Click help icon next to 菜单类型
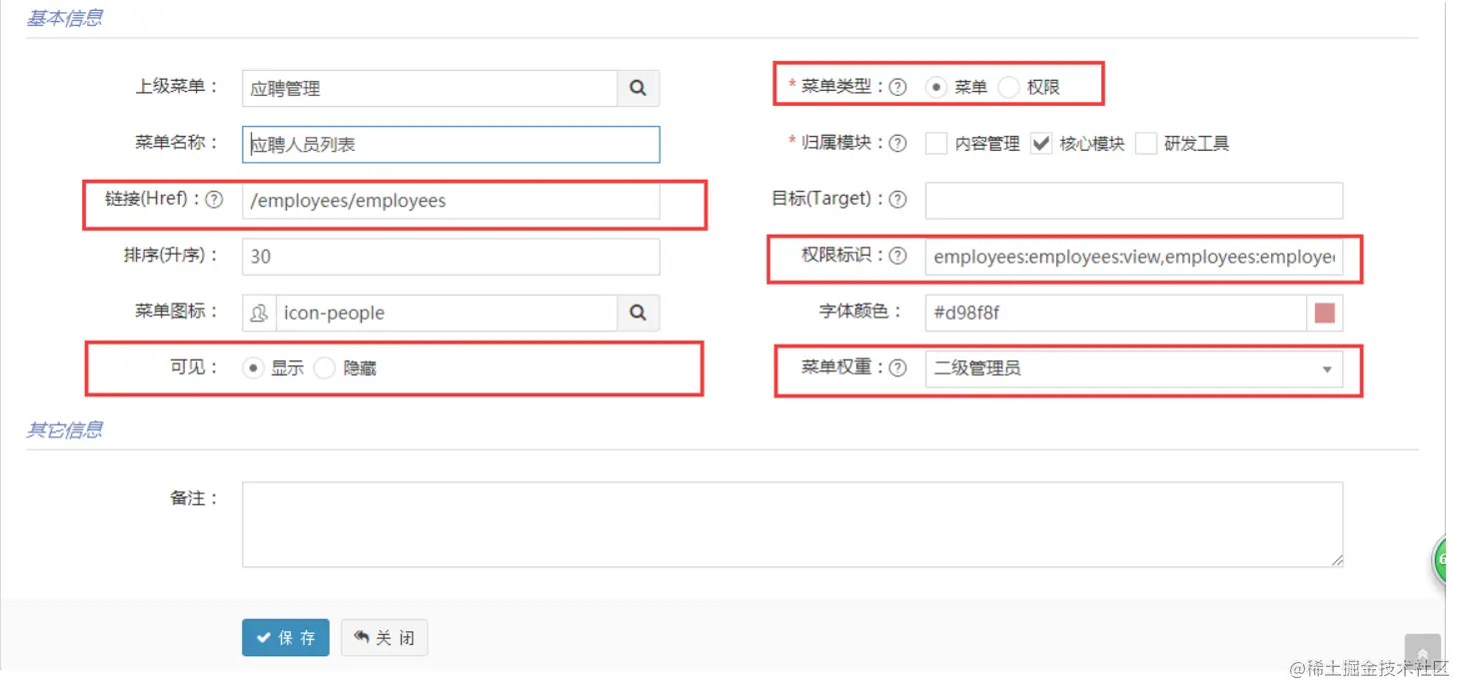 pos(897,87)
